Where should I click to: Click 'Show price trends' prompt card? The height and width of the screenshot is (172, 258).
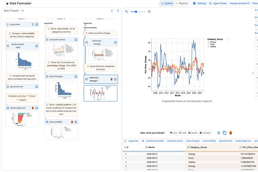[x=61, y=30]
